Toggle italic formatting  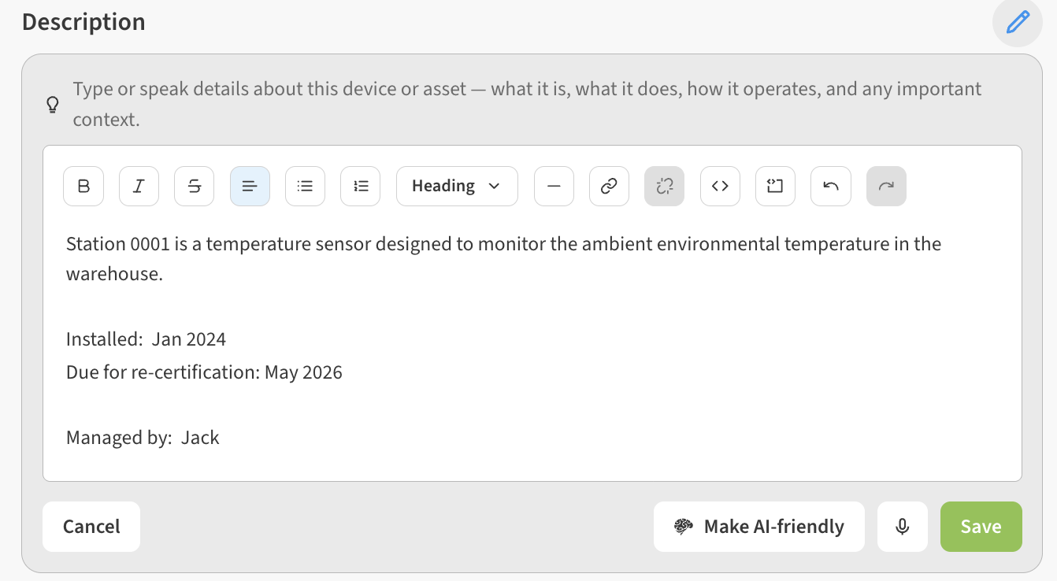pos(139,187)
